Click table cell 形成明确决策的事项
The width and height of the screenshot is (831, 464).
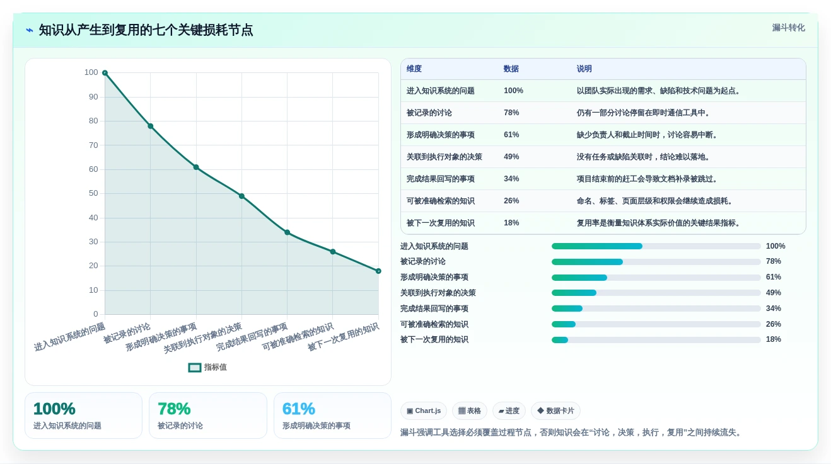pyautogui.click(x=441, y=135)
